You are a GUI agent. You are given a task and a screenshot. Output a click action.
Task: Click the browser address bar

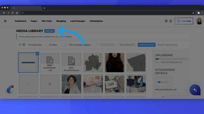(x=108, y=13)
